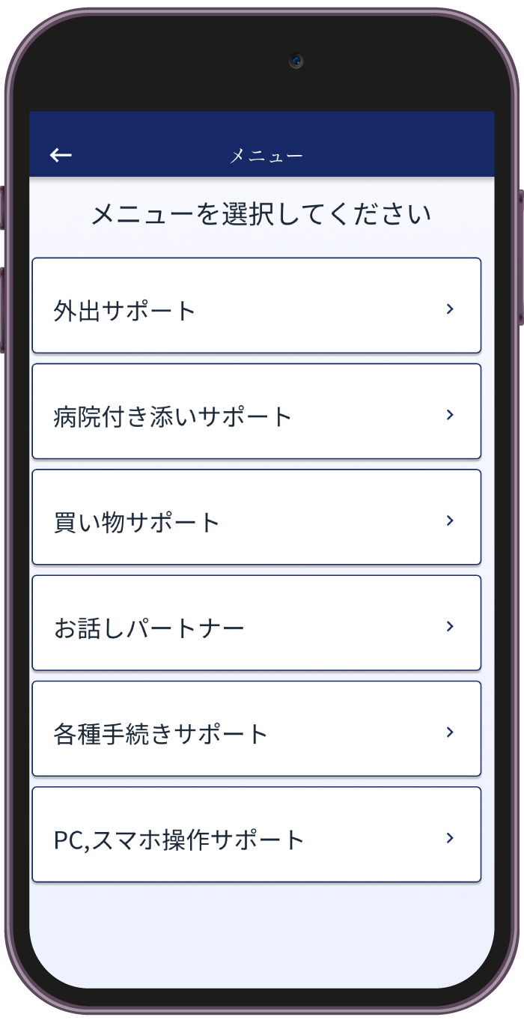The width and height of the screenshot is (524, 1023).
Task: Choose 買い物サポート from the list
Action: (256, 517)
